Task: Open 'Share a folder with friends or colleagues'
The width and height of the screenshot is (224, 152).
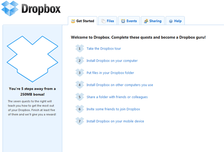Action: click(117, 97)
